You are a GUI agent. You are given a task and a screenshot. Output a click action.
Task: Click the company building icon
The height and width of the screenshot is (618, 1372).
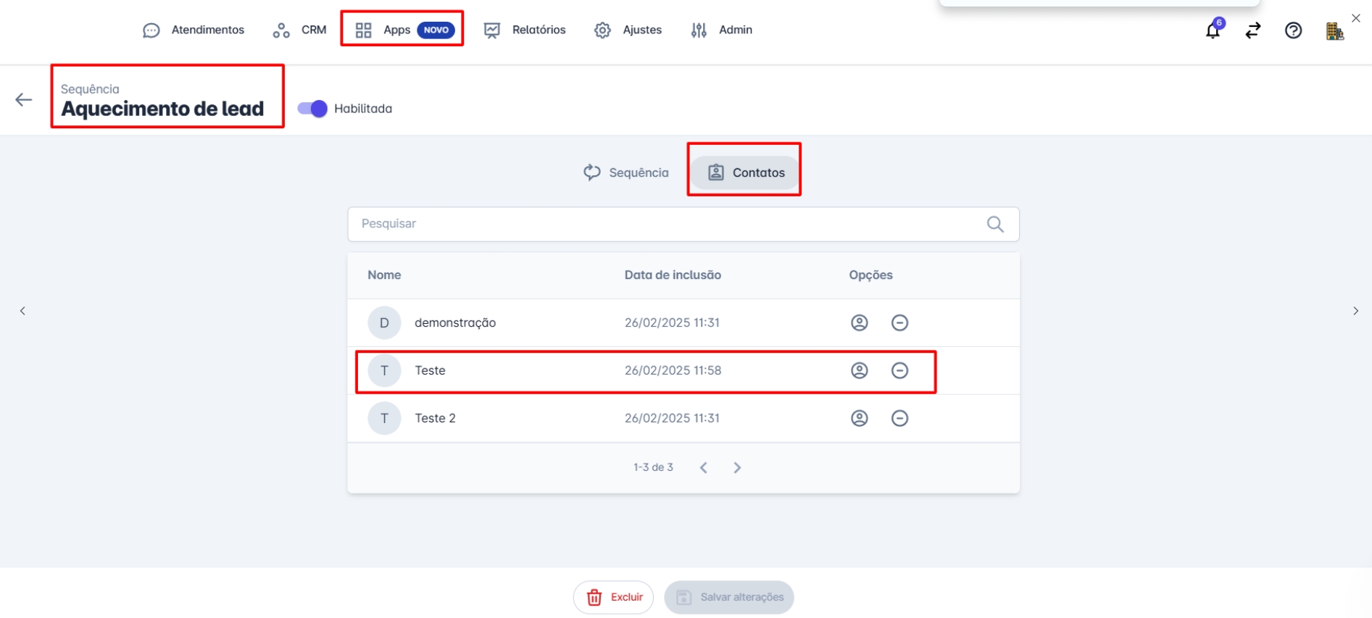(x=1334, y=31)
